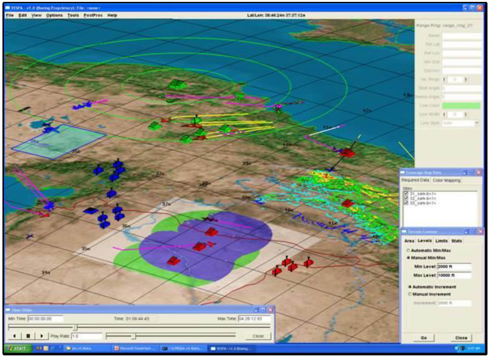491x357 pixels.
Task: Open the Tools menu
Action: tap(73, 15)
